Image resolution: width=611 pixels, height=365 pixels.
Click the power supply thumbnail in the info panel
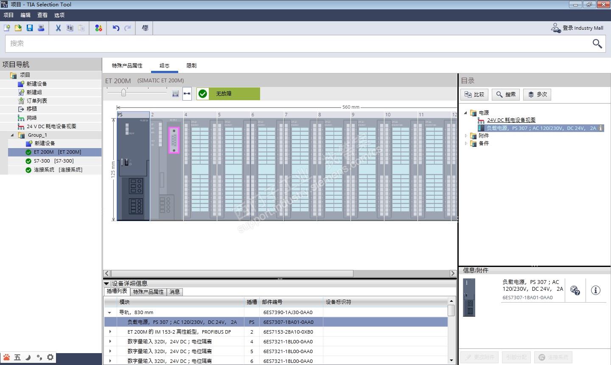(469, 297)
